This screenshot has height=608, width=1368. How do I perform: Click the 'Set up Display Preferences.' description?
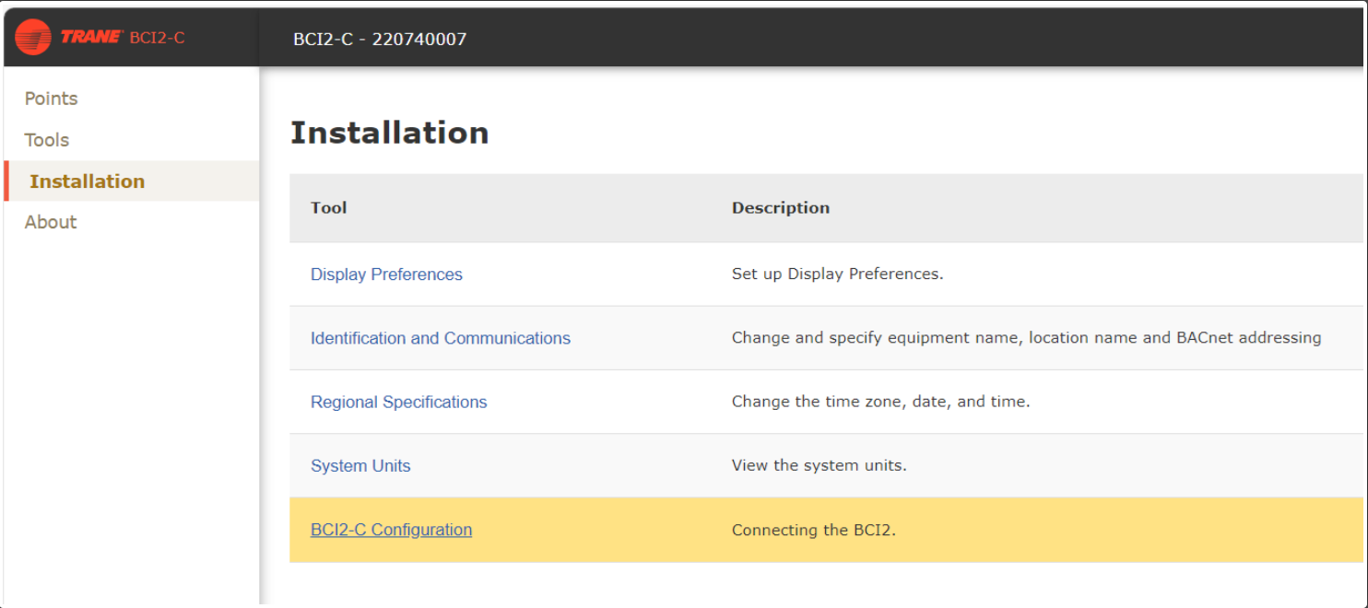tap(838, 274)
